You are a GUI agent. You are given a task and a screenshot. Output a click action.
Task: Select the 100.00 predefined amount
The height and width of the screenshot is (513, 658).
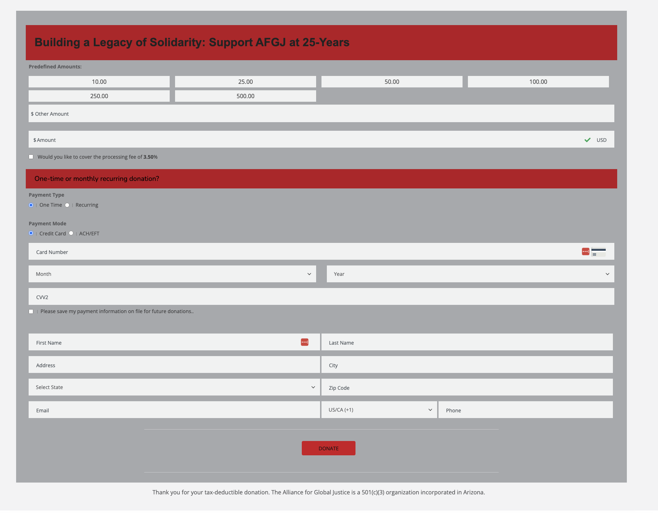(538, 82)
